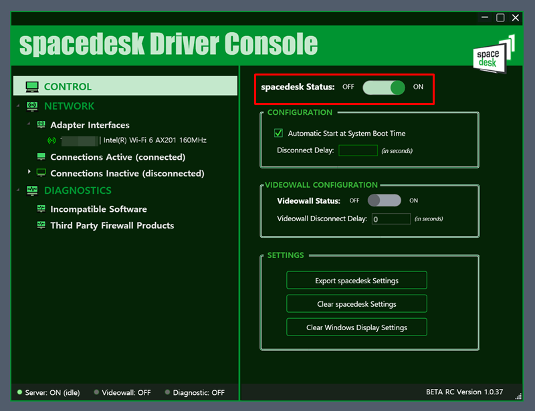The width and height of the screenshot is (535, 411).
Task: Maximize the spacedesk Driver Console window
Action: [500, 17]
